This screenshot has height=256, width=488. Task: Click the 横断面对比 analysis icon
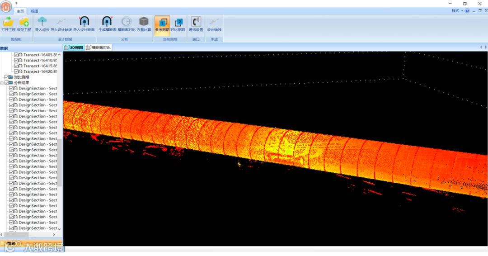[127, 24]
